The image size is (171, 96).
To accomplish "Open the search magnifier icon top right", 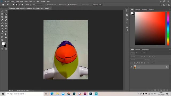I will pyautogui.click(x=161, y=5).
